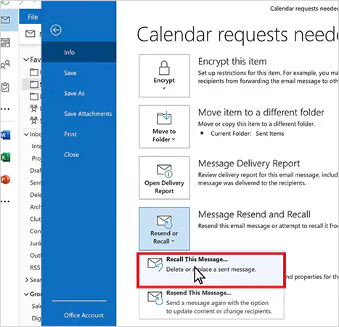The width and height of the screenshot is (339, 327).
Task: Select the Info backstage tab
Action: tap(79, 52)
